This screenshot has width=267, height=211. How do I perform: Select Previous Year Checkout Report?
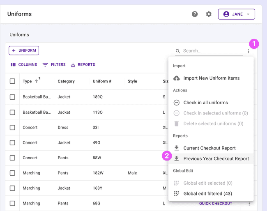point(216,159)
